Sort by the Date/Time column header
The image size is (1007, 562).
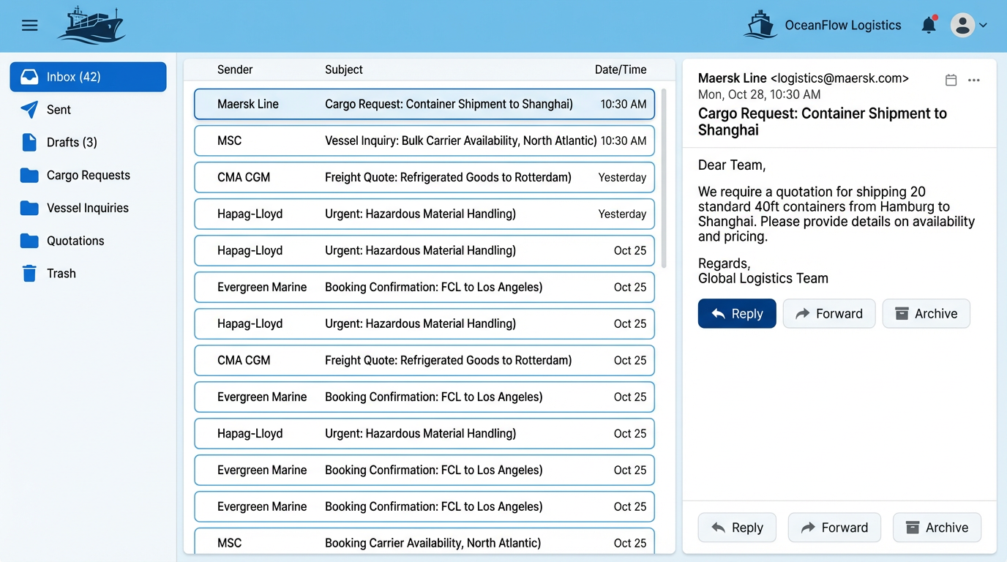(620, 70)
